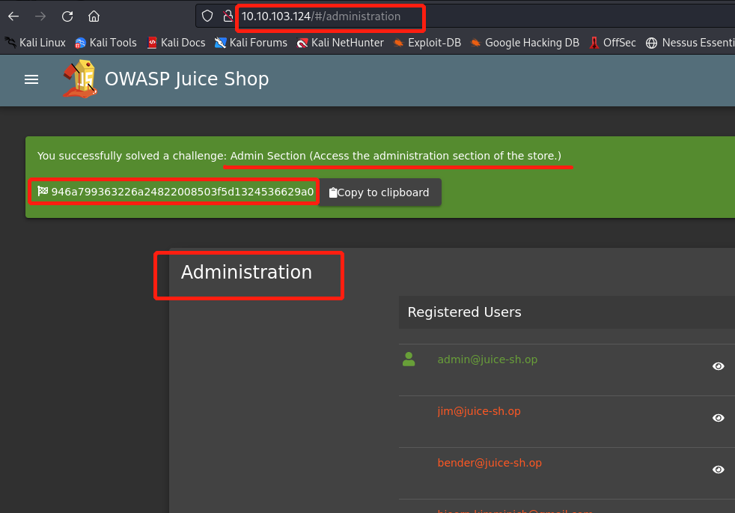This screenshot has width=735, height=513.
Task: Reveal bender@juice-sh.op user details
Action: tap(718, 470)
